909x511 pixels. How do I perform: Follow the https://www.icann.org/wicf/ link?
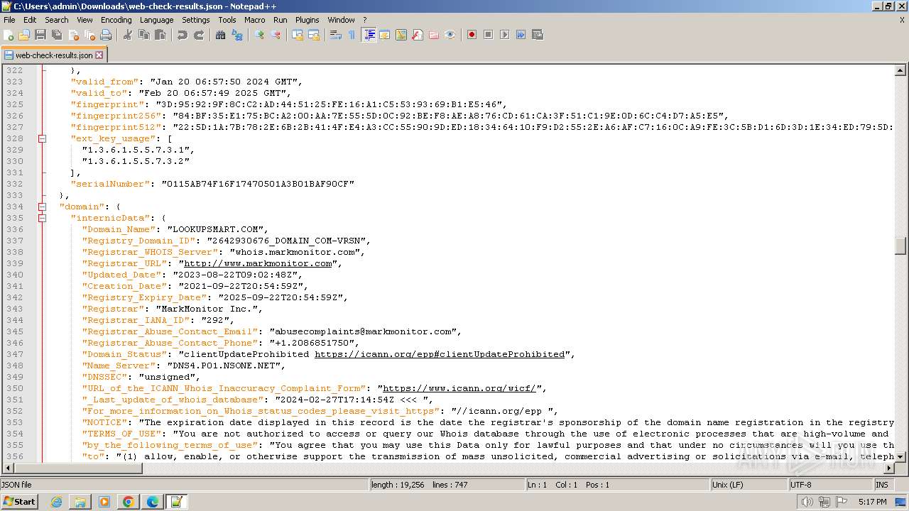click(x=459, y=388)
